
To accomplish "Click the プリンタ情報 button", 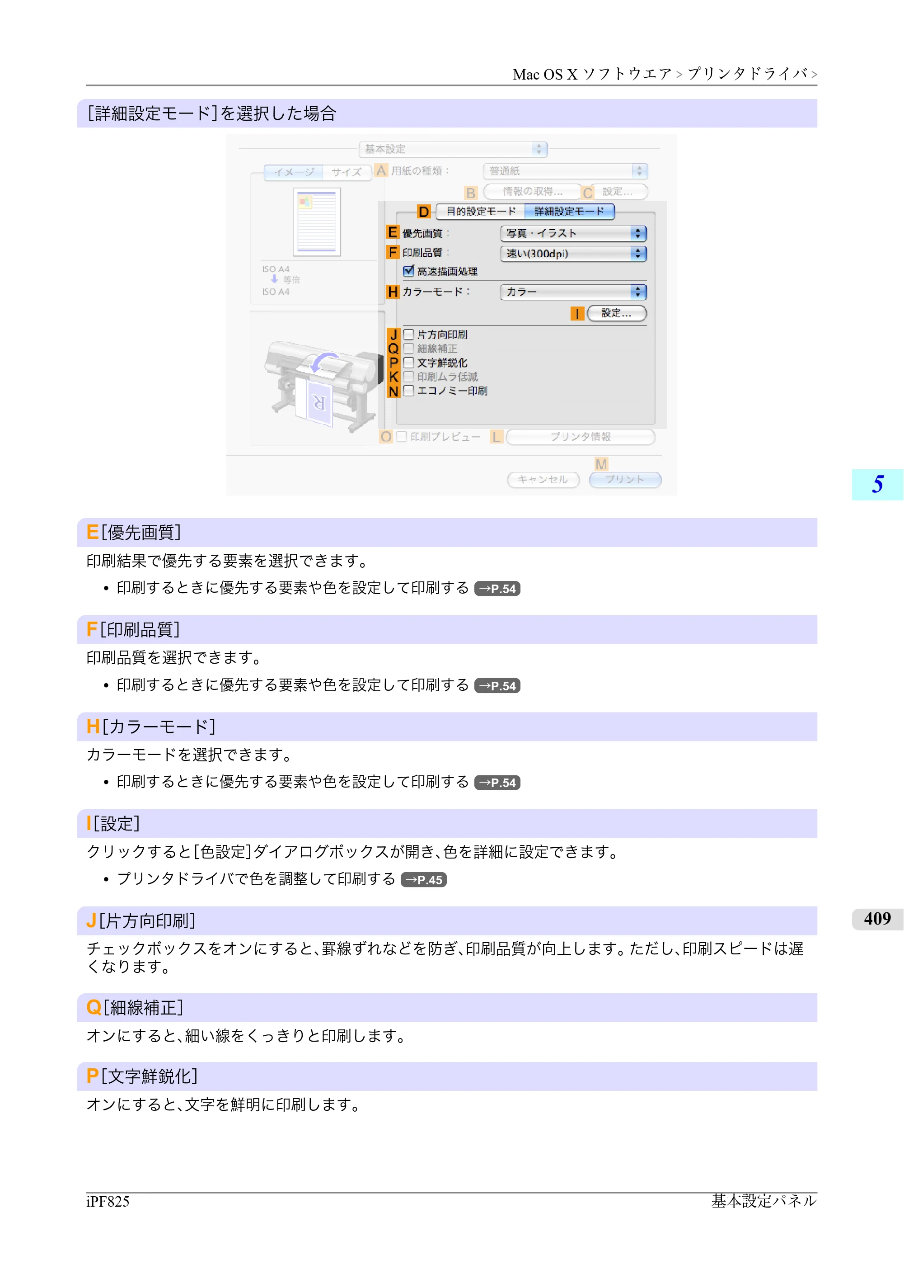I will pos(581,437).
